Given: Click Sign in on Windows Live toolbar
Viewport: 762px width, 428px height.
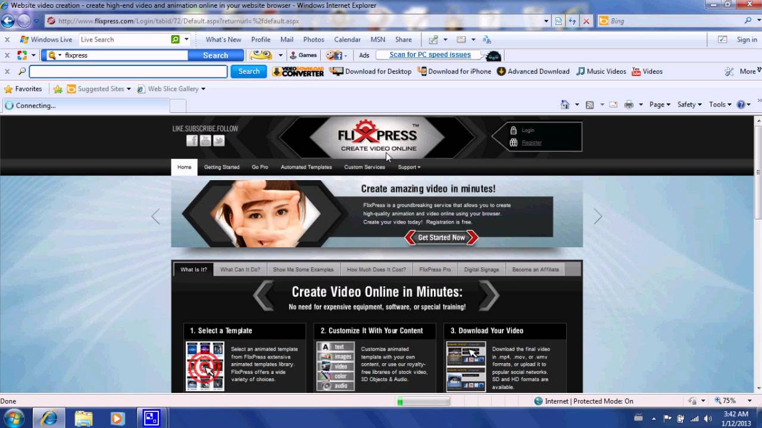Looking at the screenshot, I should pyautogui.click(x=747, y=40).
